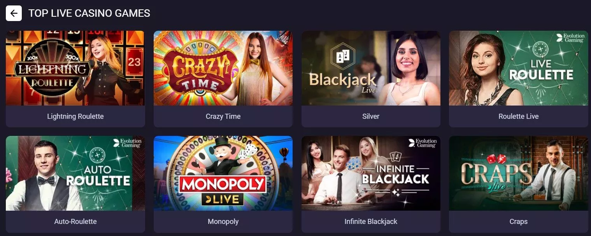
Task: Select the Infinite Blackjack thumbnail
Action: pyautogui.click(x=371, y=173)
